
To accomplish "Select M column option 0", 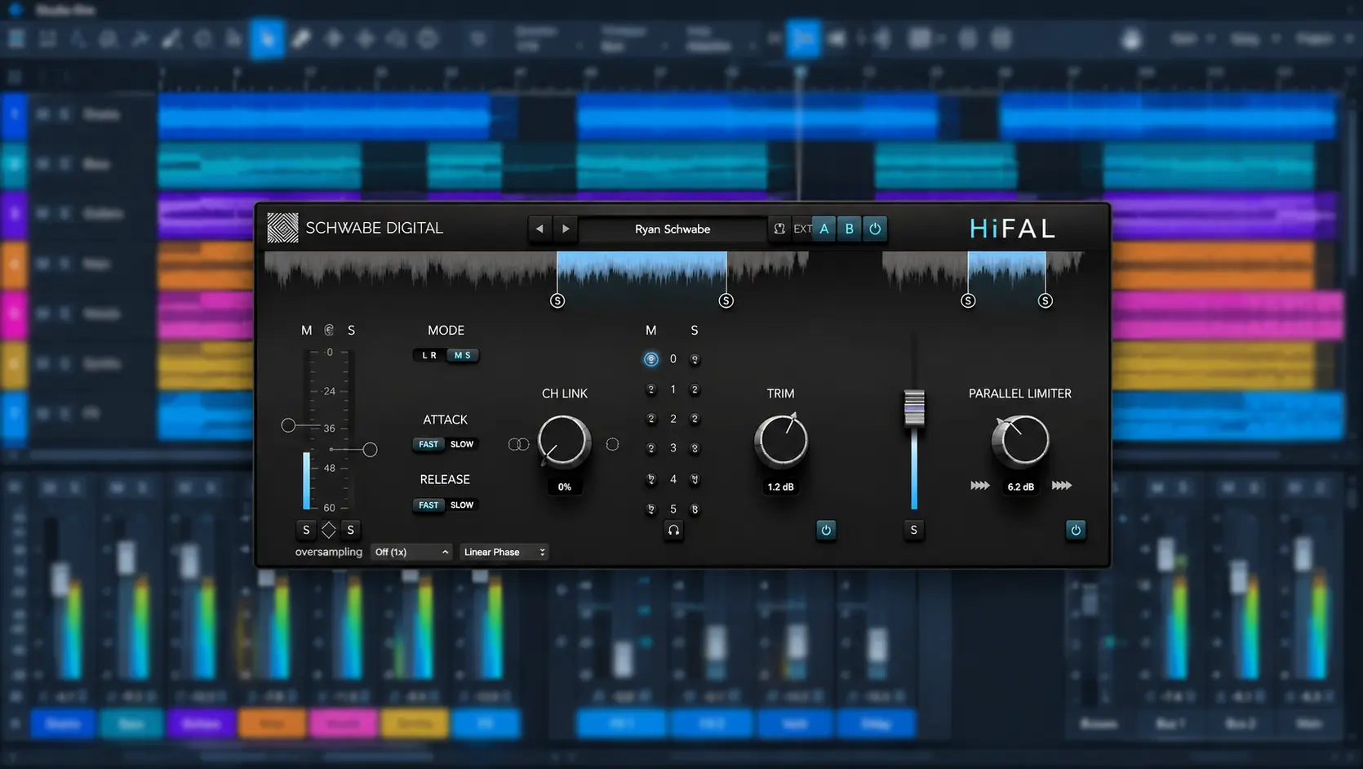I will pos(650,359).
